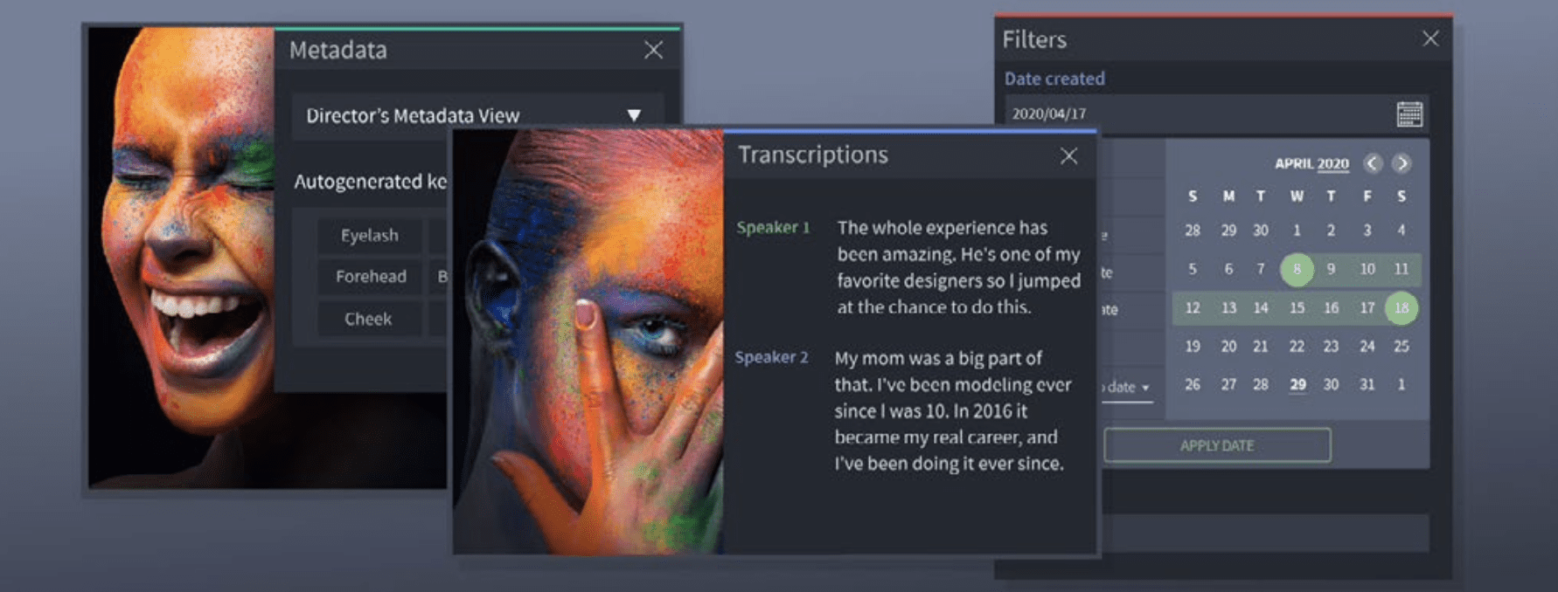Close the Transcriptions panel
1558x592 pixels.
(x=1068, y=156)
